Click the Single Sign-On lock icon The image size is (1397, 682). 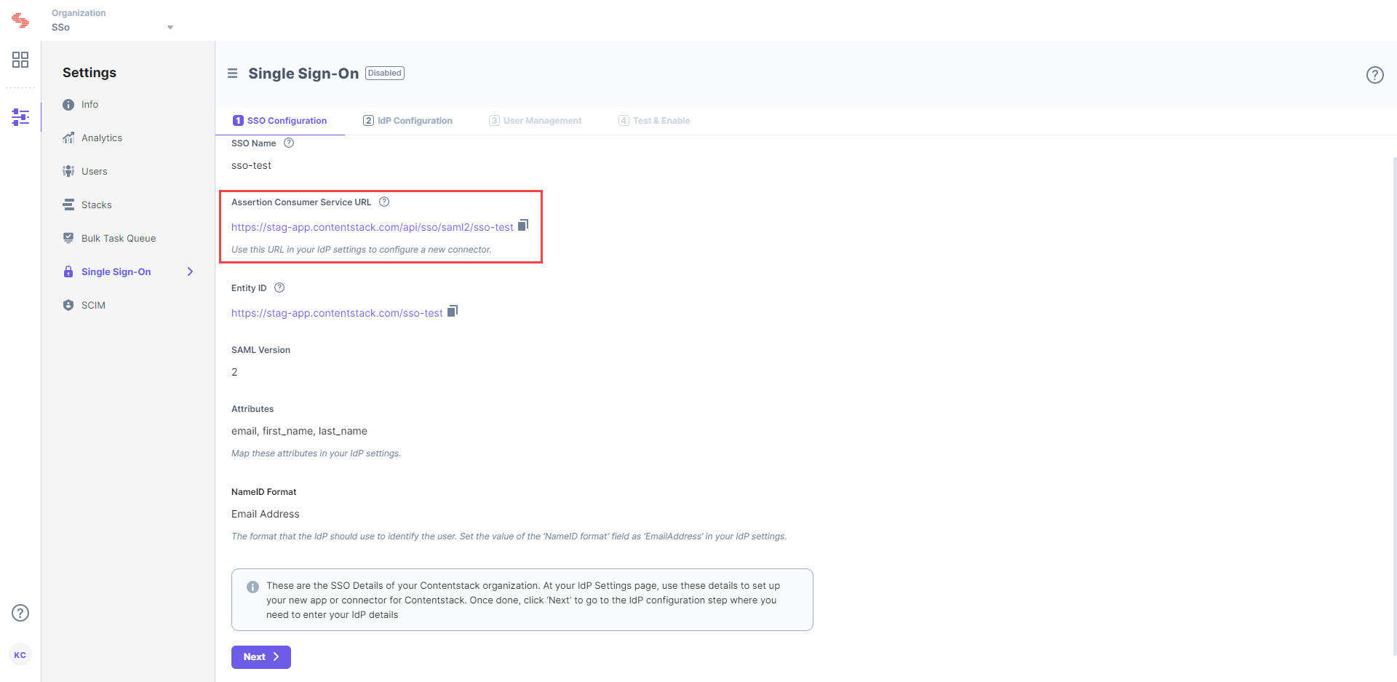click(x=68, y=271)
